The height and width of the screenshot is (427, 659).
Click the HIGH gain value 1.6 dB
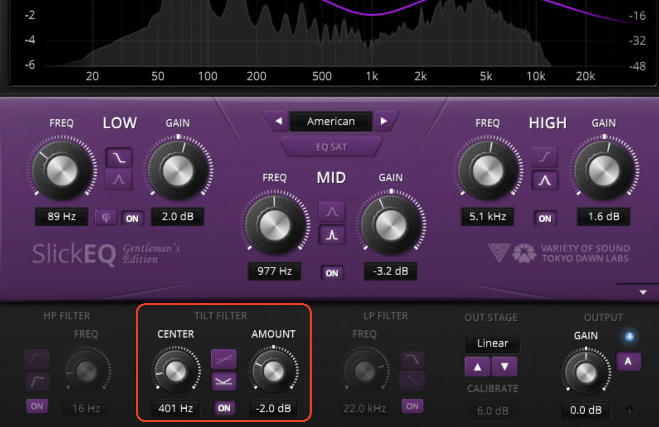coord(603,216)
